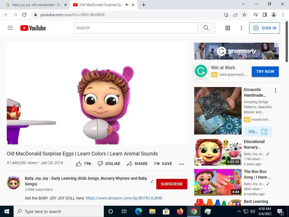Open the Chrome profile avatar
Viewport: 289px width, 217px height.
(x=274, y=15)
